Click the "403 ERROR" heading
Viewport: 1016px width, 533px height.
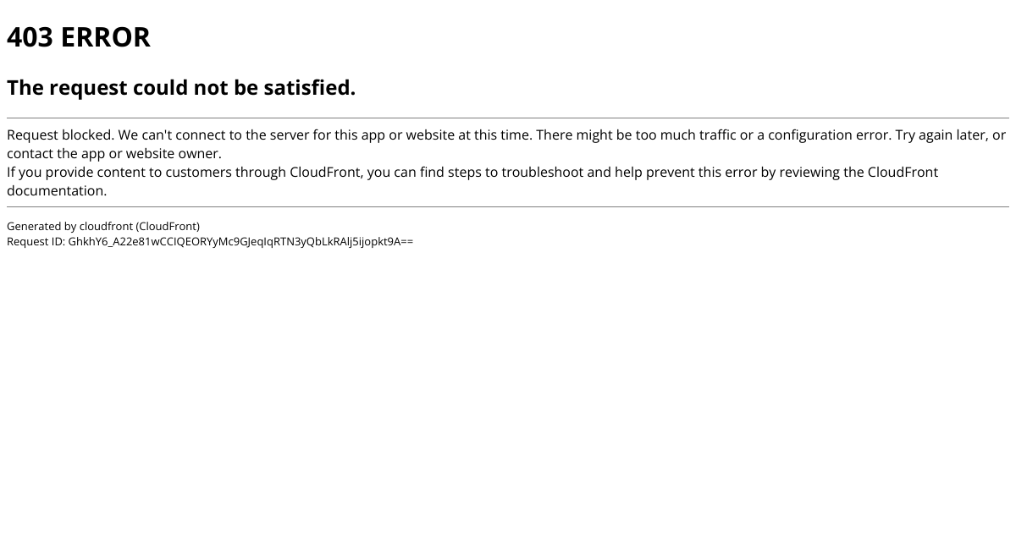(x=79, y=37)
